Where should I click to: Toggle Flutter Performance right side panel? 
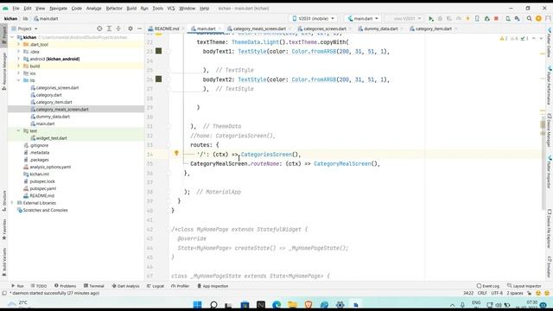[550, 85]
